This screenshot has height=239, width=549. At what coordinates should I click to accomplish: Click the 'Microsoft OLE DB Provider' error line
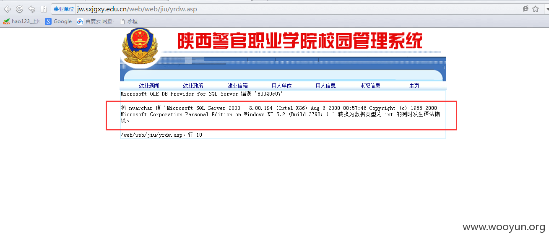coord(202,94)
